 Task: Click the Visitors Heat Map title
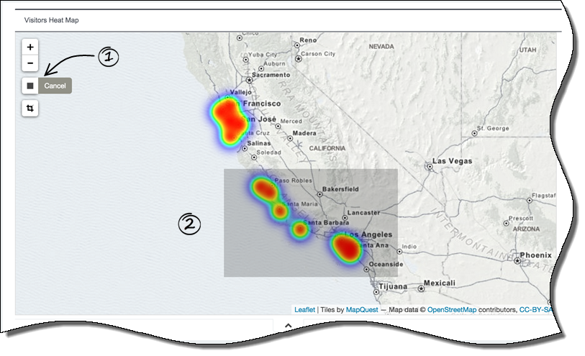tap(51, 20)
